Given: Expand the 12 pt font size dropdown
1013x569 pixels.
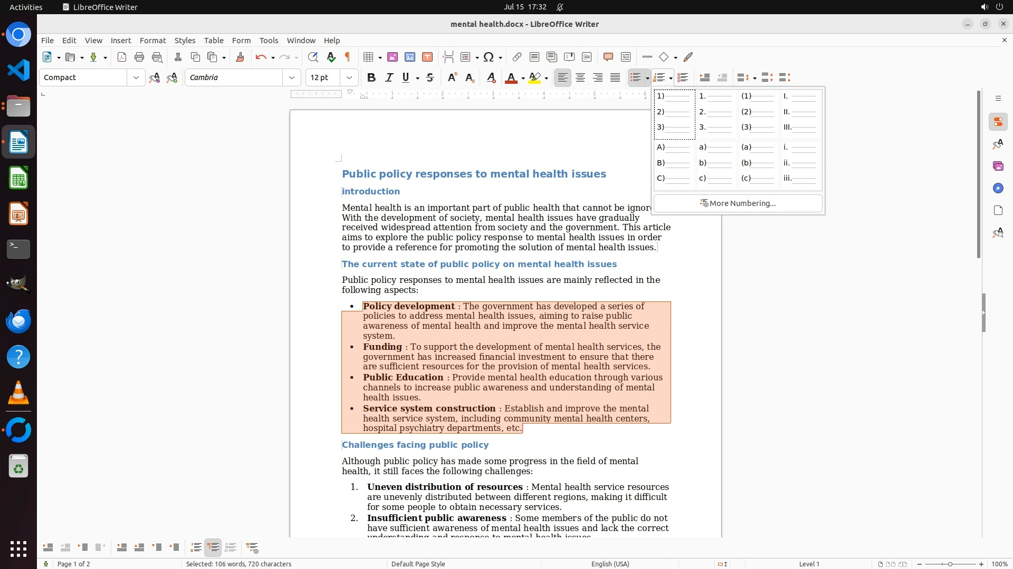Looking at the screenshot, I should pos(349,77).
